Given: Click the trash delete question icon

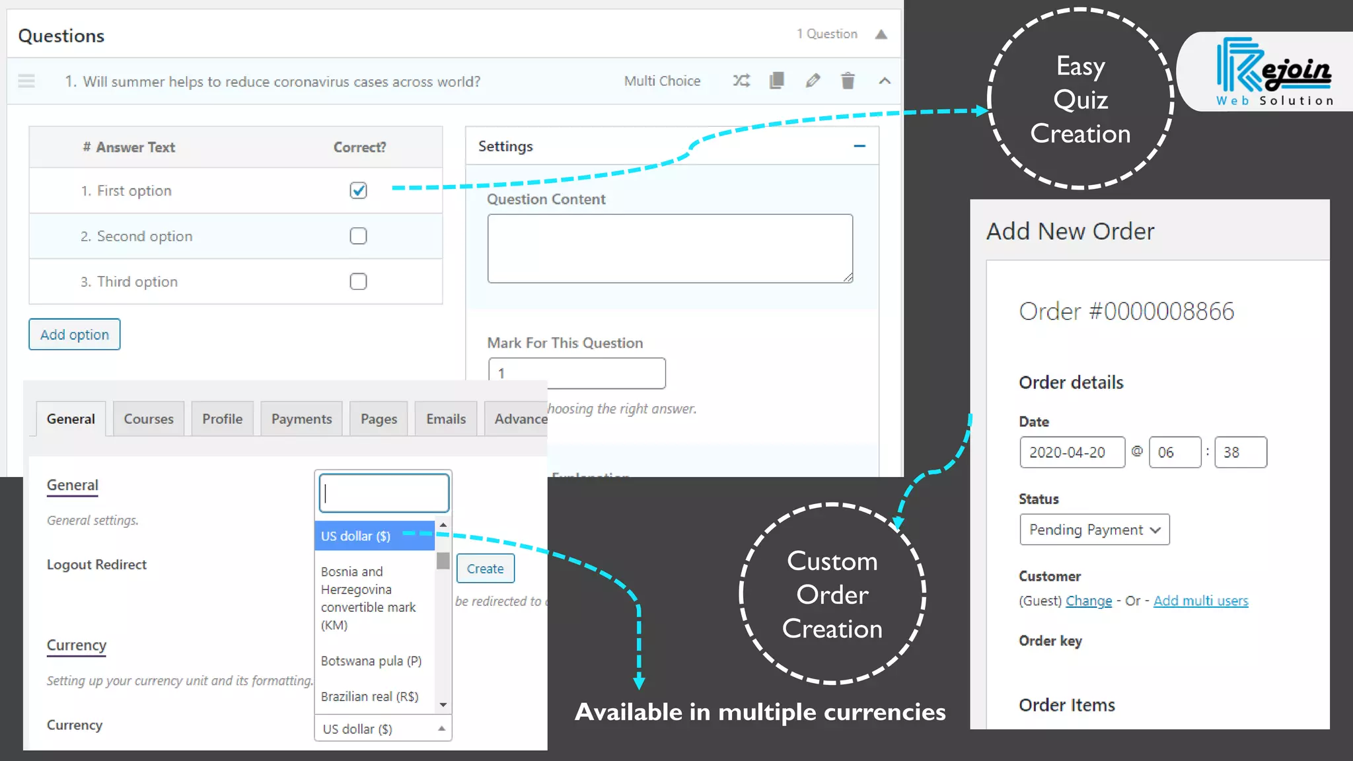Looking at the screenshot, I should (x=848, y=81).
